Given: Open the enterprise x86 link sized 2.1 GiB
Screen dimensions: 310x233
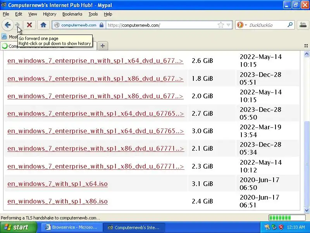Looking at the screenshot, I should pyautogui.click(x=96, y=148).
